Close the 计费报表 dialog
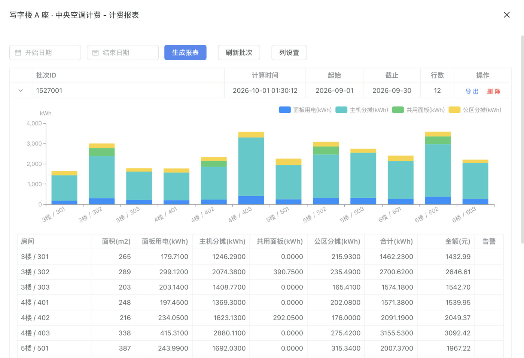This screenshot has height=358, width=524. (506, 15)
